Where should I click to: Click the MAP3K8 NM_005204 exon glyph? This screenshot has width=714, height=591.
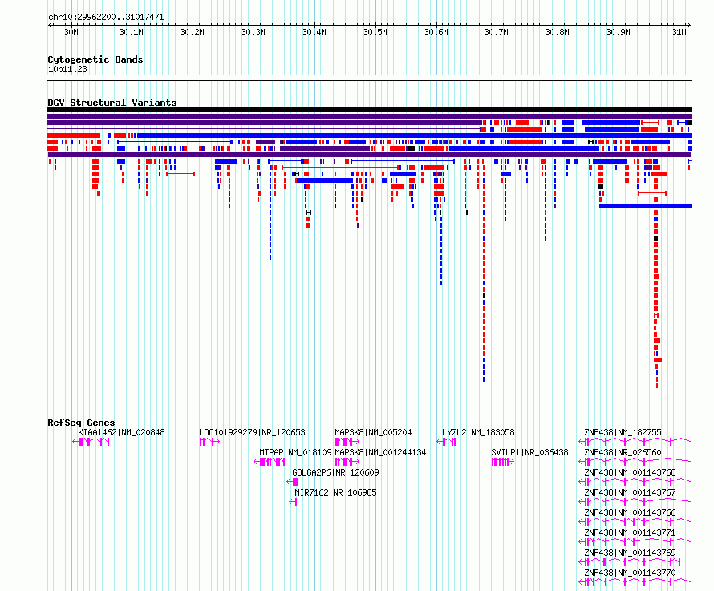click(x=347, y=442)
